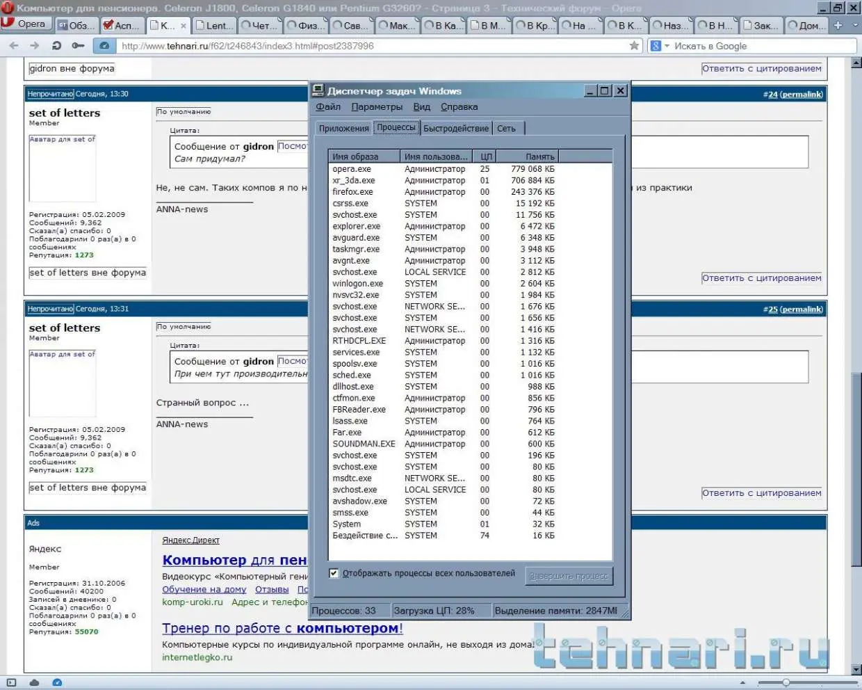Screen dimensions: 862x690
Task: Open the Вид menu in Task Manager
Action: tap(422, 107)
